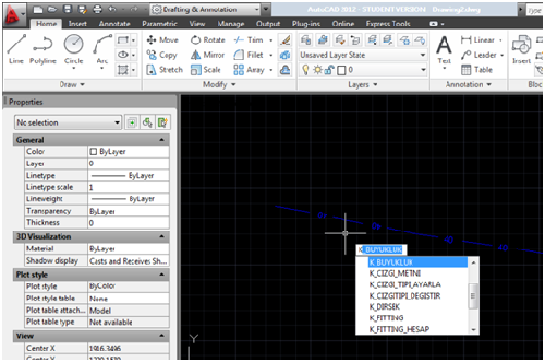
Task: Collapse the View properties section
Action: 162,335
